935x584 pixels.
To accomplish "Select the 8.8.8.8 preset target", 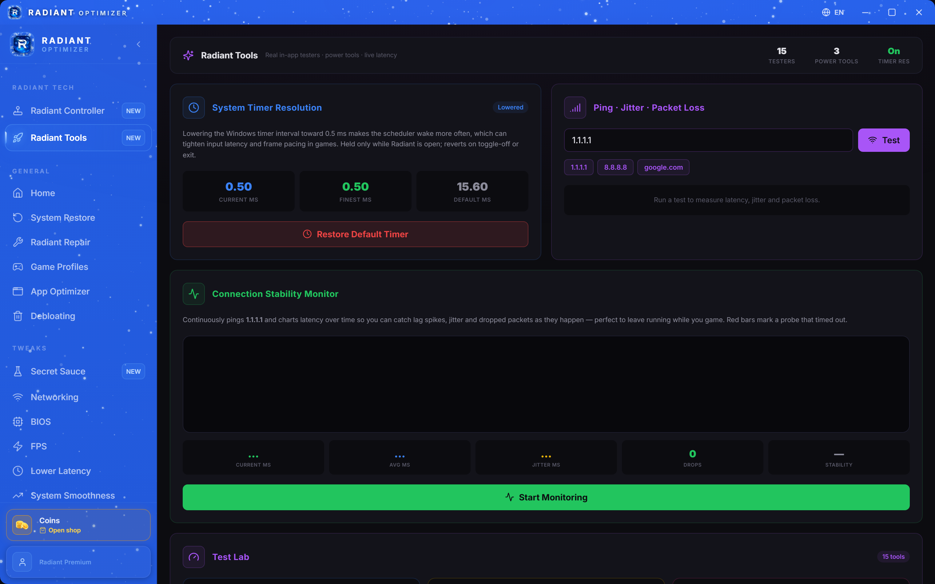I will click(x=615, y=167).
